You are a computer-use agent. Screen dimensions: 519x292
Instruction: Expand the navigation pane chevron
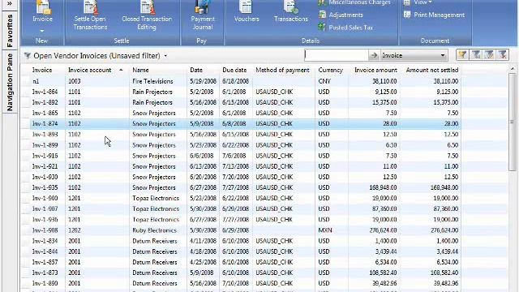point(10,3)
